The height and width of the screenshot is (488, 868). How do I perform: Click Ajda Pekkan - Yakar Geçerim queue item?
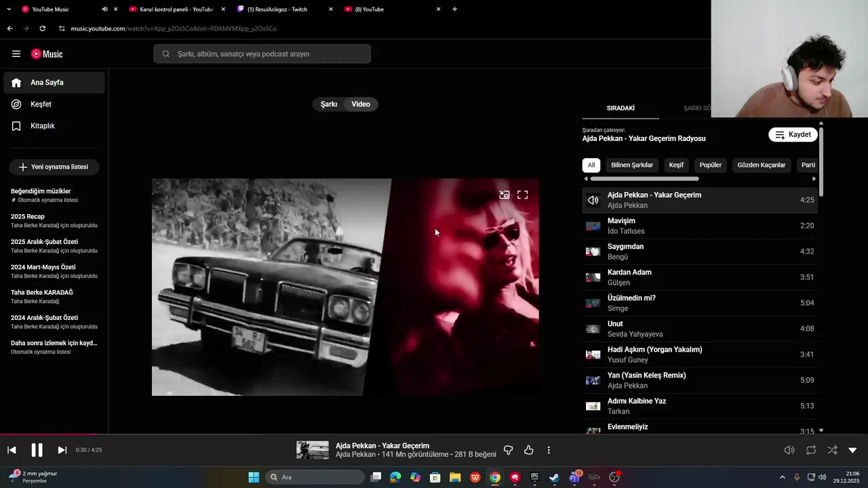700,200
